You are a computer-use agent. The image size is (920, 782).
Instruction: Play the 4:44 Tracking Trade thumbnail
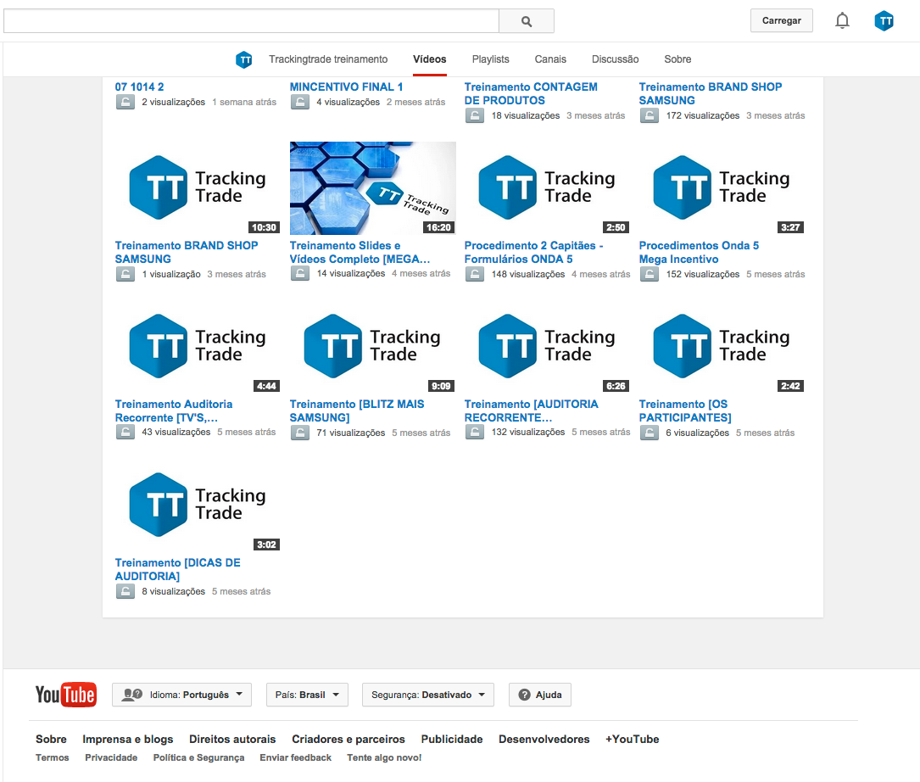click(198, 346)
